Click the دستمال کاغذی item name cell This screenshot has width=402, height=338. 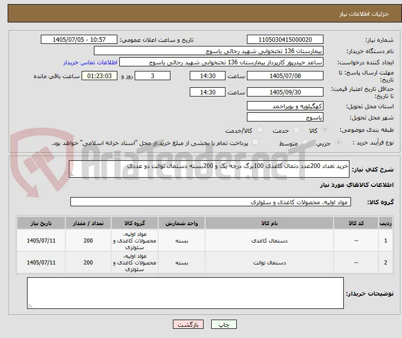coord(269,240)
